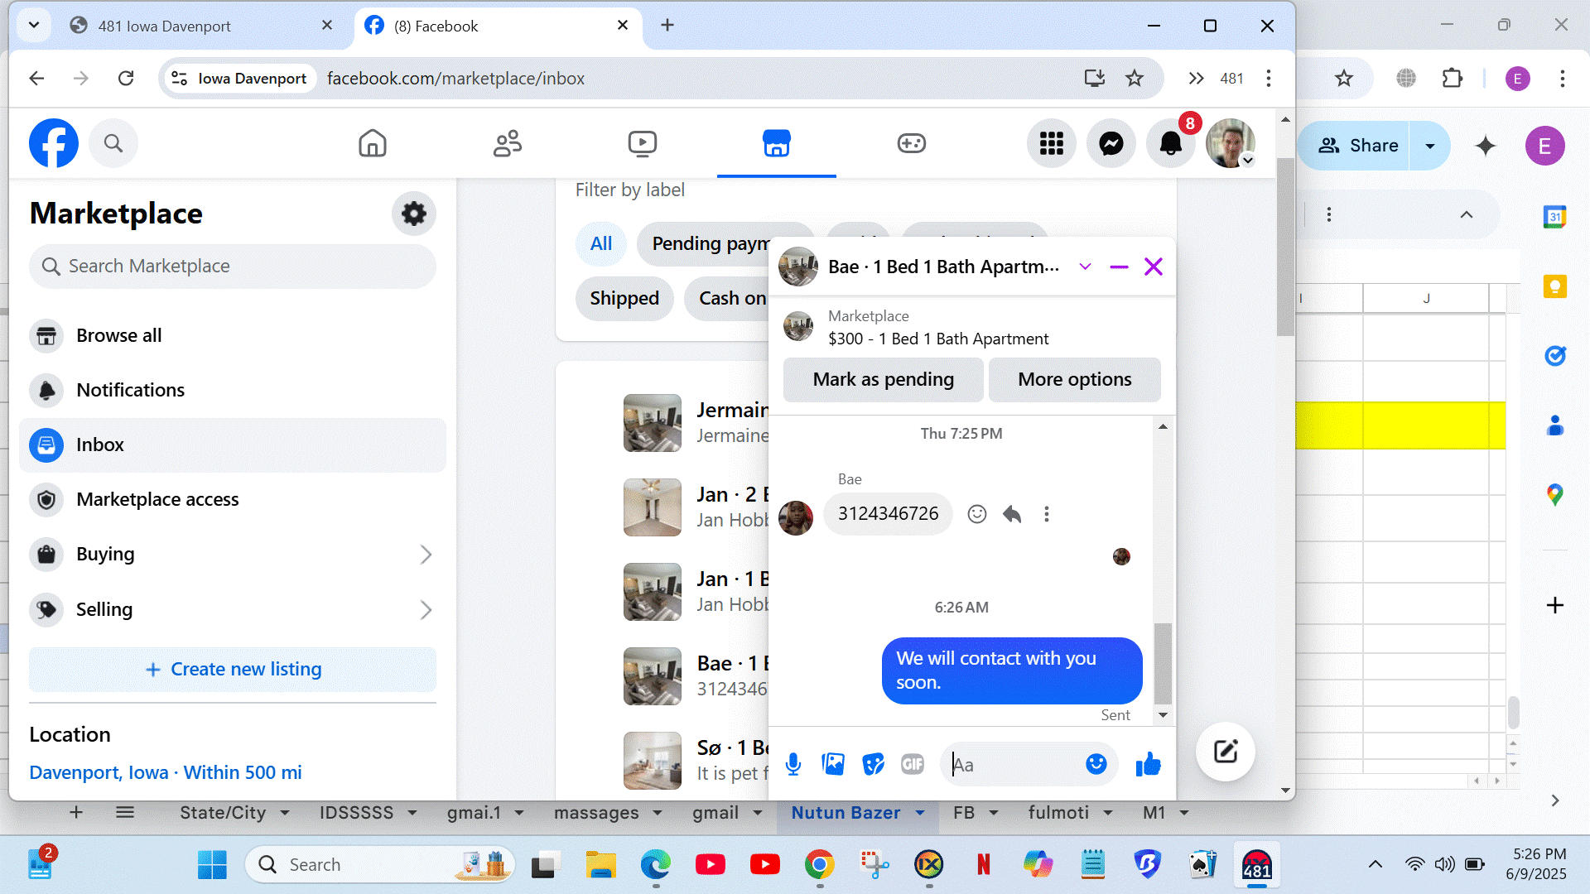Click the voice clip microphone icon
This screenshot has width=1590, height=894.
pyautogui.click(x=793, y=764)
